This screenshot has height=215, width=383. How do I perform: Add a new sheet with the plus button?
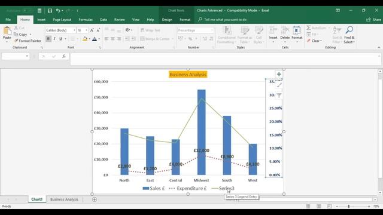95,199
